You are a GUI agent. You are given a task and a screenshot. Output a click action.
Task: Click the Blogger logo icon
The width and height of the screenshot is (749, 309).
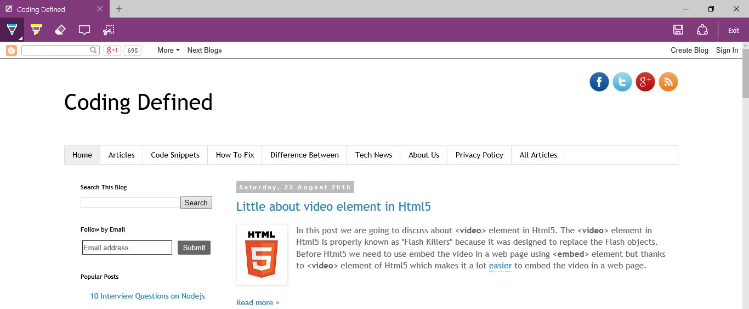coord(12,50)
